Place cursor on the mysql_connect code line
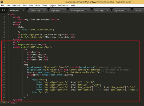The width and height of the screenshot is (144, 106). pyautogui.click(x=74, y=67)
